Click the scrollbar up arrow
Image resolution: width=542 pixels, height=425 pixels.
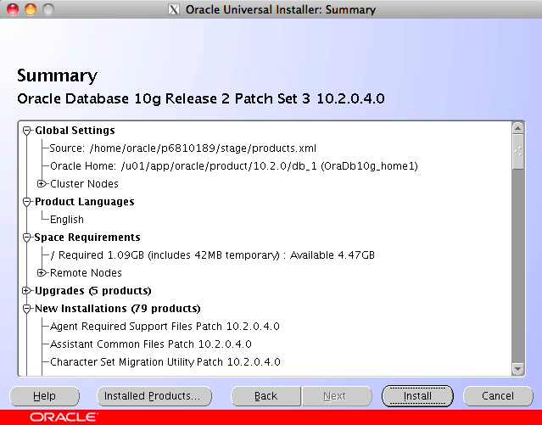pyautogui.click(x=518, y=127)
